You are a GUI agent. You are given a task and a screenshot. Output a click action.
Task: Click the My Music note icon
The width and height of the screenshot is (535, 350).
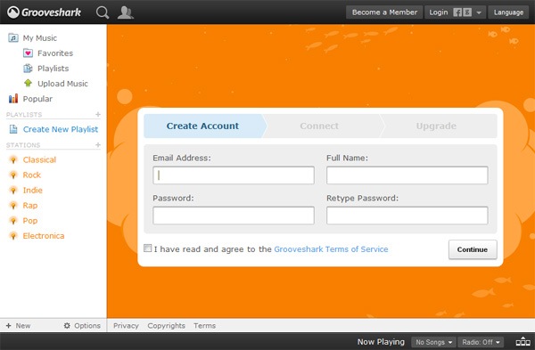tap(13, 37)
